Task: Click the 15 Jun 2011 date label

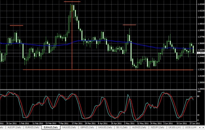Action: (x=182, y=123)
